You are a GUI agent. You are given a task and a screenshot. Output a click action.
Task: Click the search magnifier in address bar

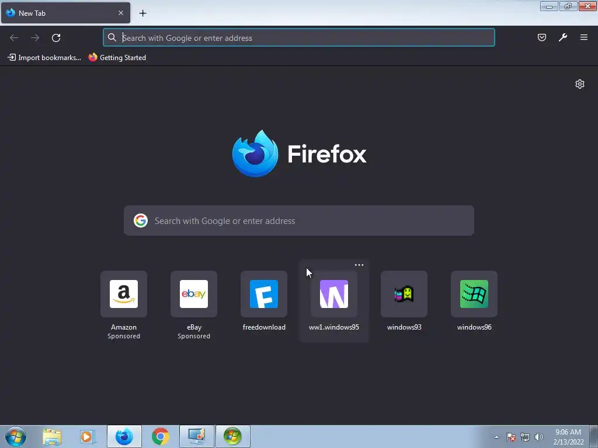112,37
